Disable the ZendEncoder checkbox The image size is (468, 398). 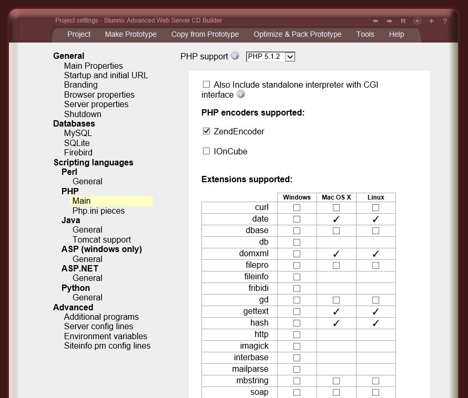click(x=206, y=131)
